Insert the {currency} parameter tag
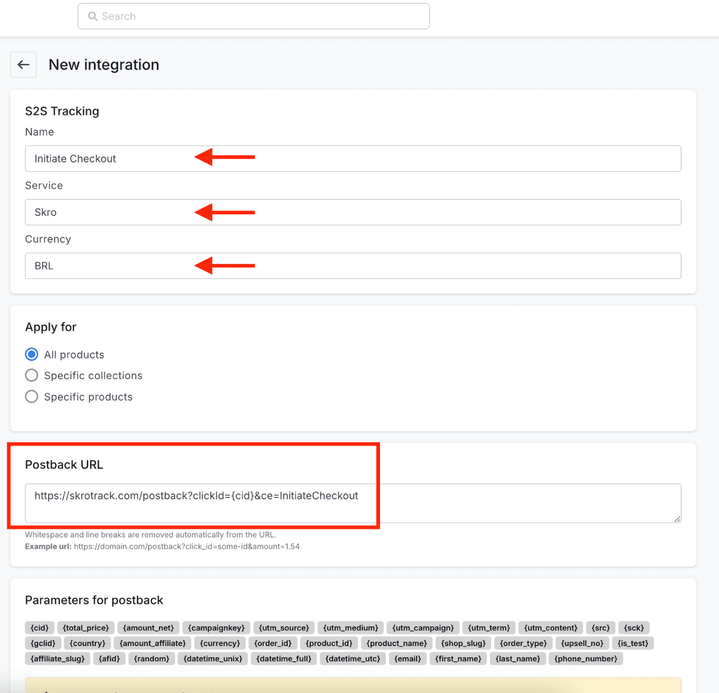This screenshot has height=693, width=719. coord(220,643)
